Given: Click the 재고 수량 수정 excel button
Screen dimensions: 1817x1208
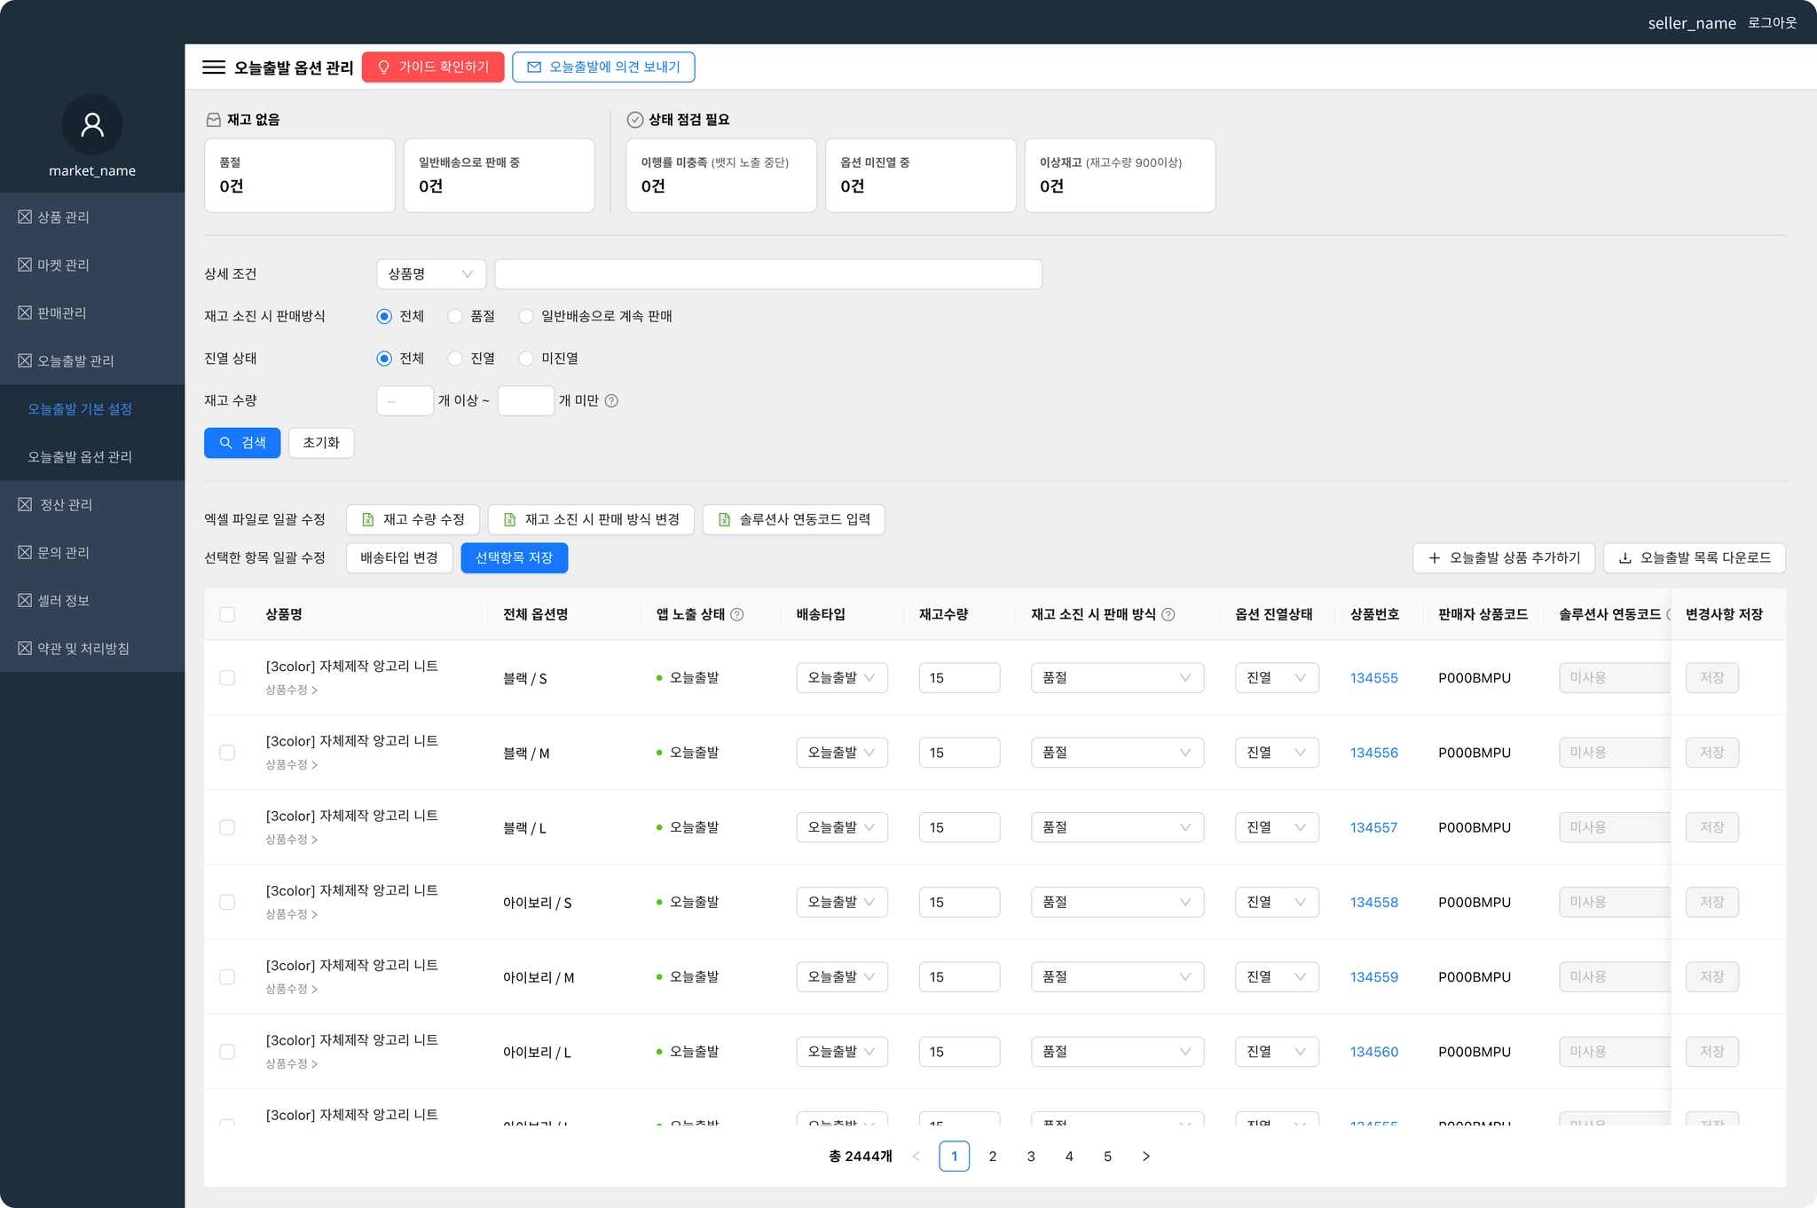Looking at the screenshot, I should (x=413, y=519).
